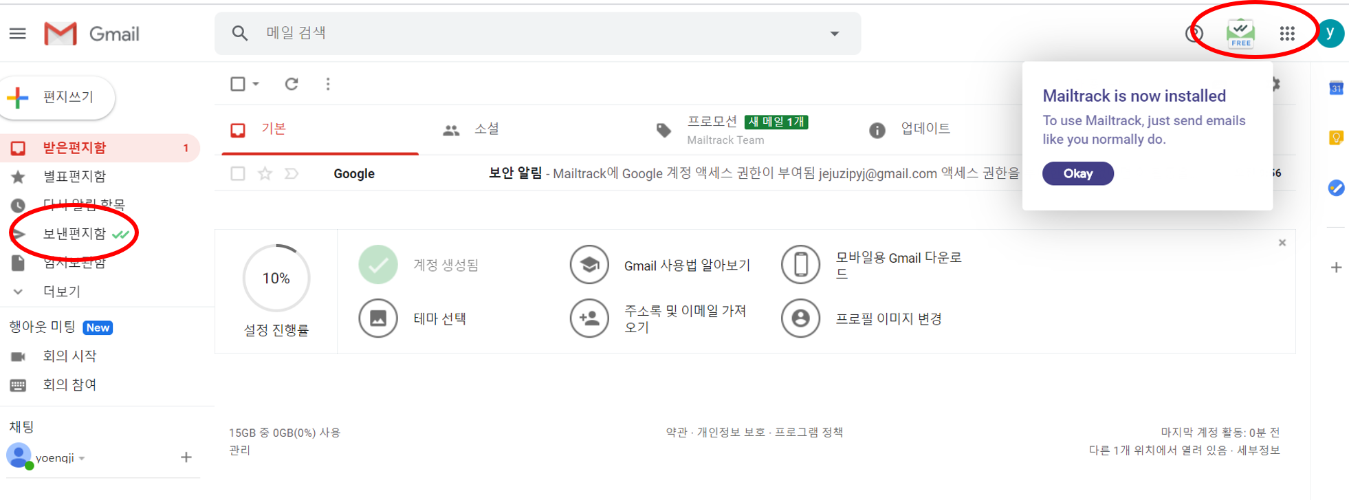Click the support help icon
Viewport: 1349px width, 500px height.
1195,33
